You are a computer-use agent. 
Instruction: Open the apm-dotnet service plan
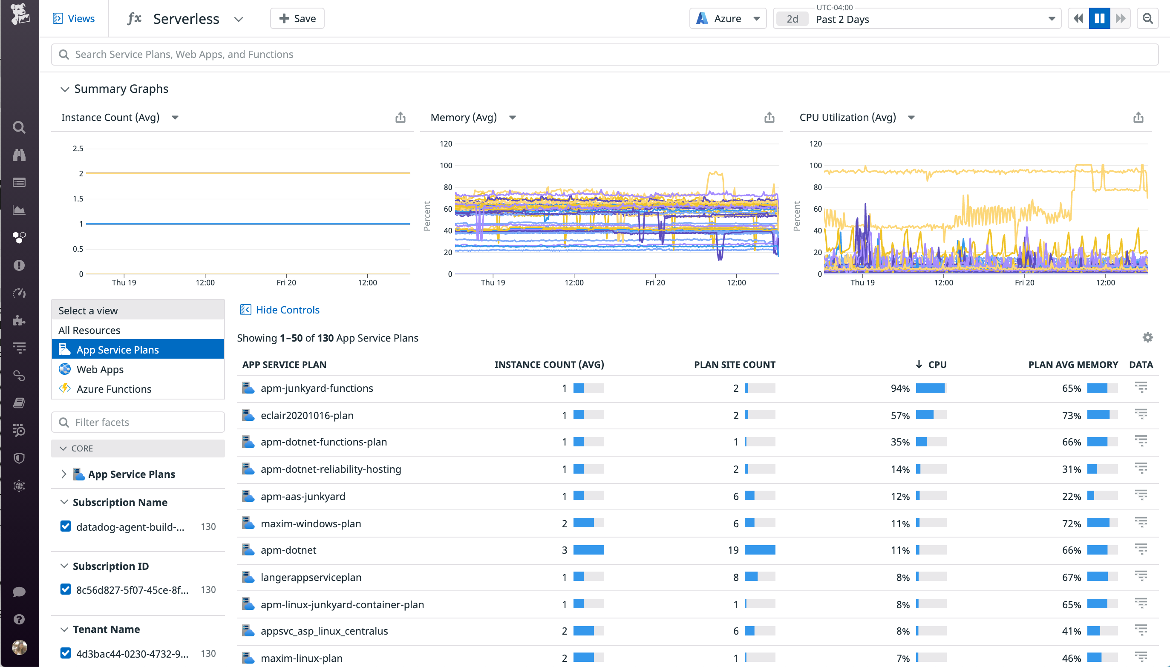(288, 550)
